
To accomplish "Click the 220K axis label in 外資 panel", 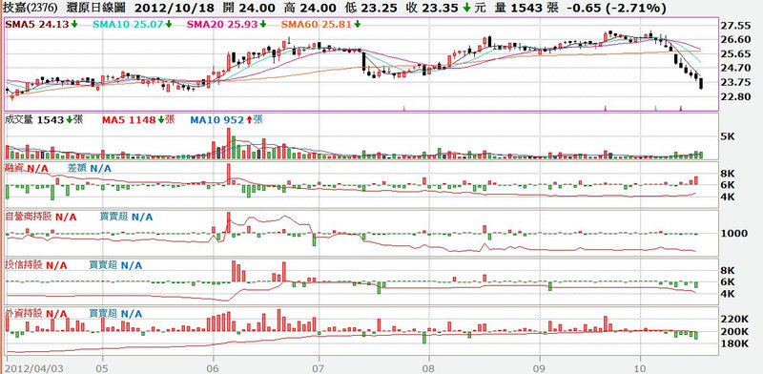I will (734, 319).
